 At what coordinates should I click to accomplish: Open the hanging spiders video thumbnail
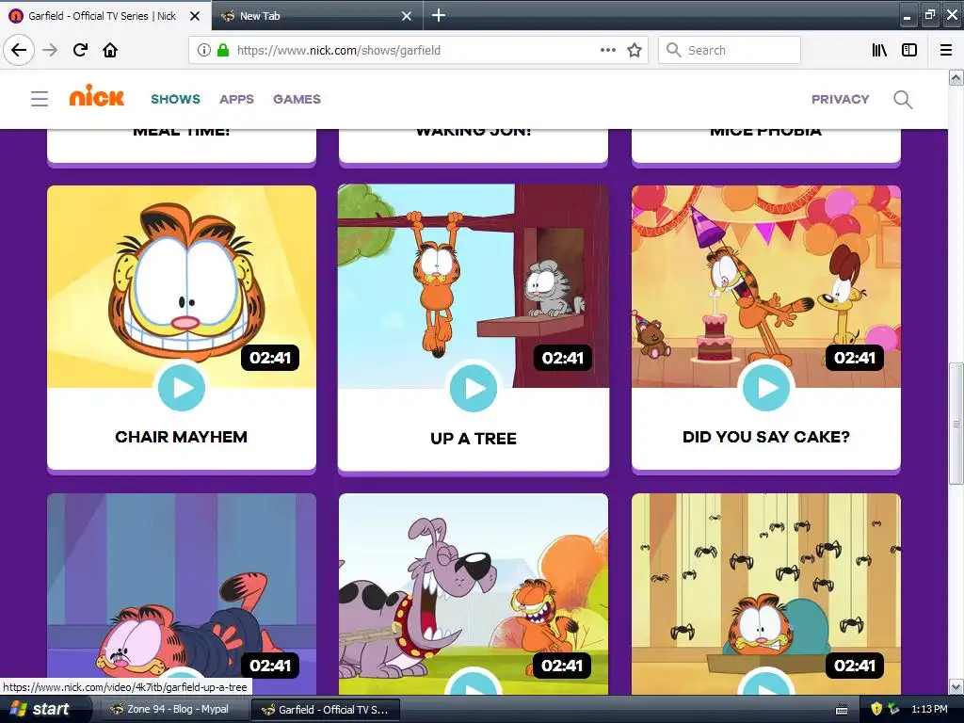766,594
